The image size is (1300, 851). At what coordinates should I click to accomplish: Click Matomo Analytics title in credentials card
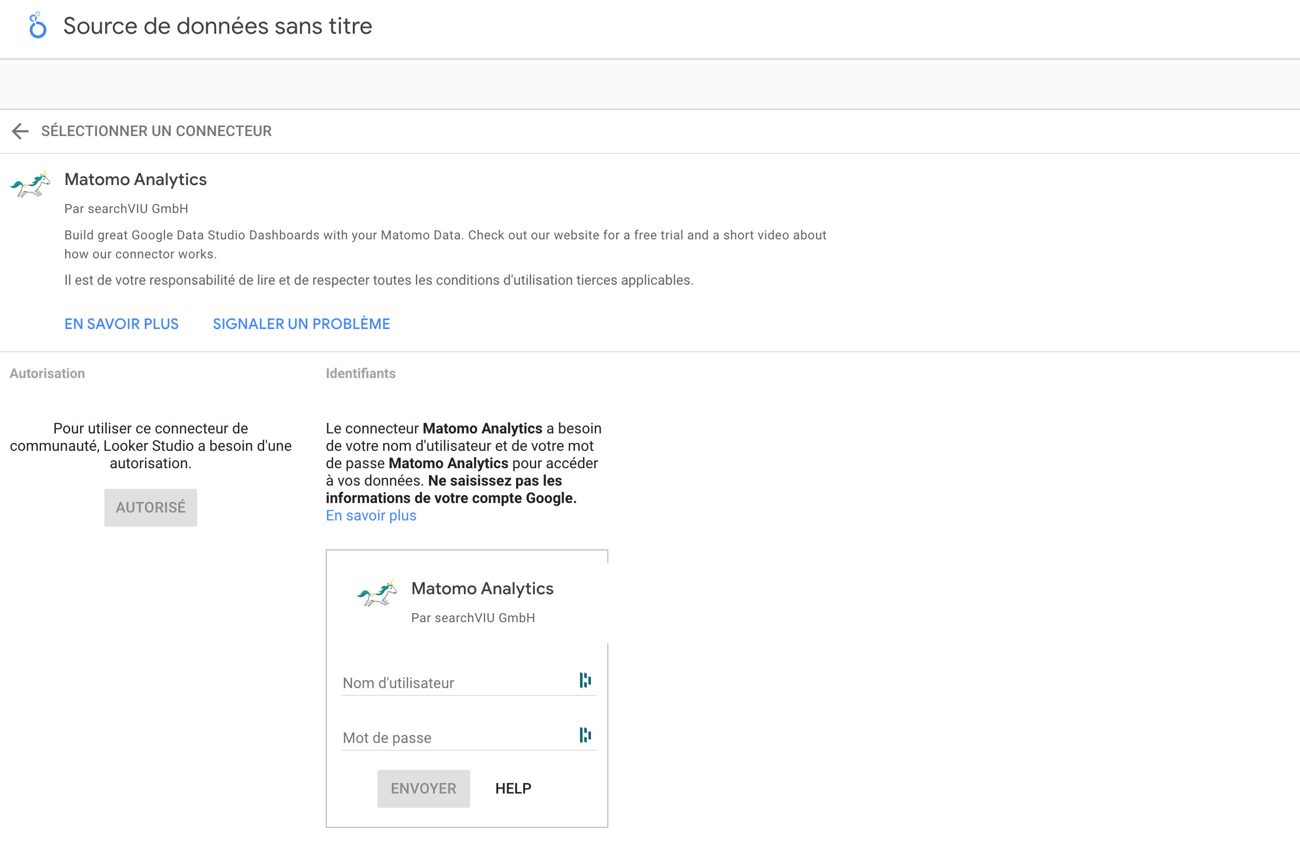click(x=482, y=588)
